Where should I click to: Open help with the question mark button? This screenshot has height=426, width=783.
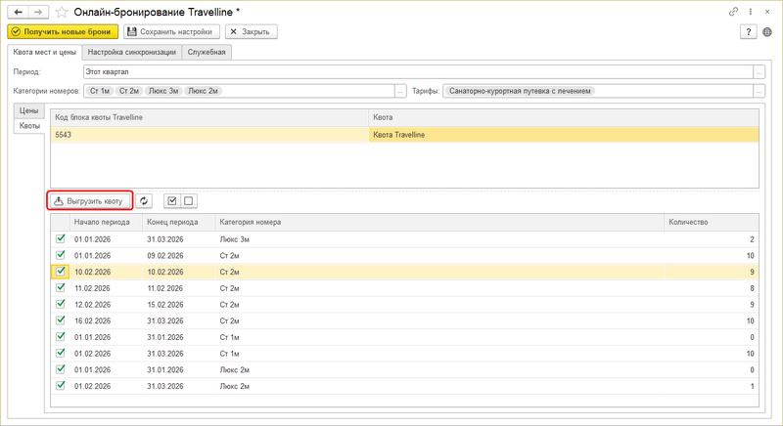[x=748, y=32]
